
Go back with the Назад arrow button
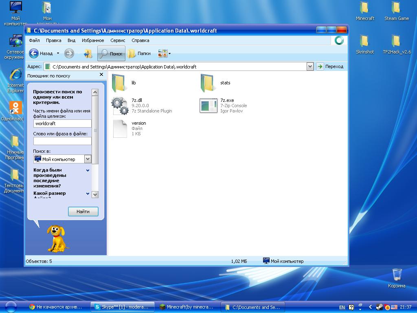41,53
